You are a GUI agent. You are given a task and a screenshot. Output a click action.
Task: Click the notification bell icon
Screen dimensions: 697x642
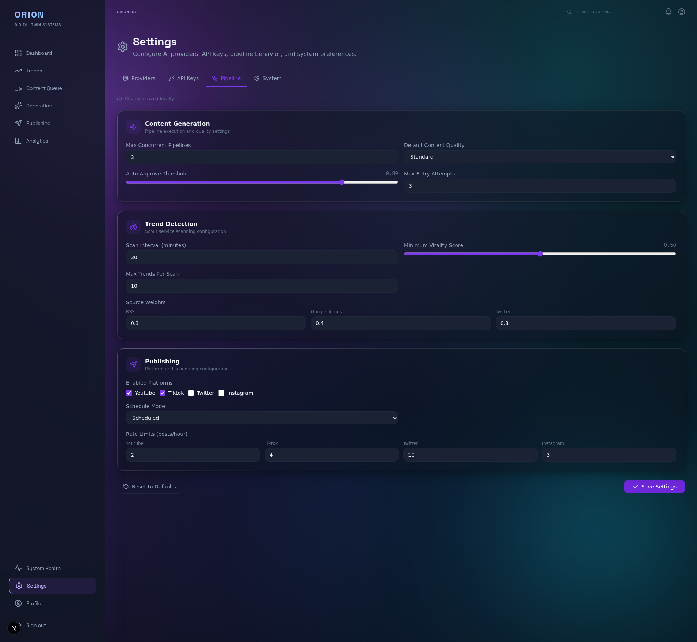point(668,12)
